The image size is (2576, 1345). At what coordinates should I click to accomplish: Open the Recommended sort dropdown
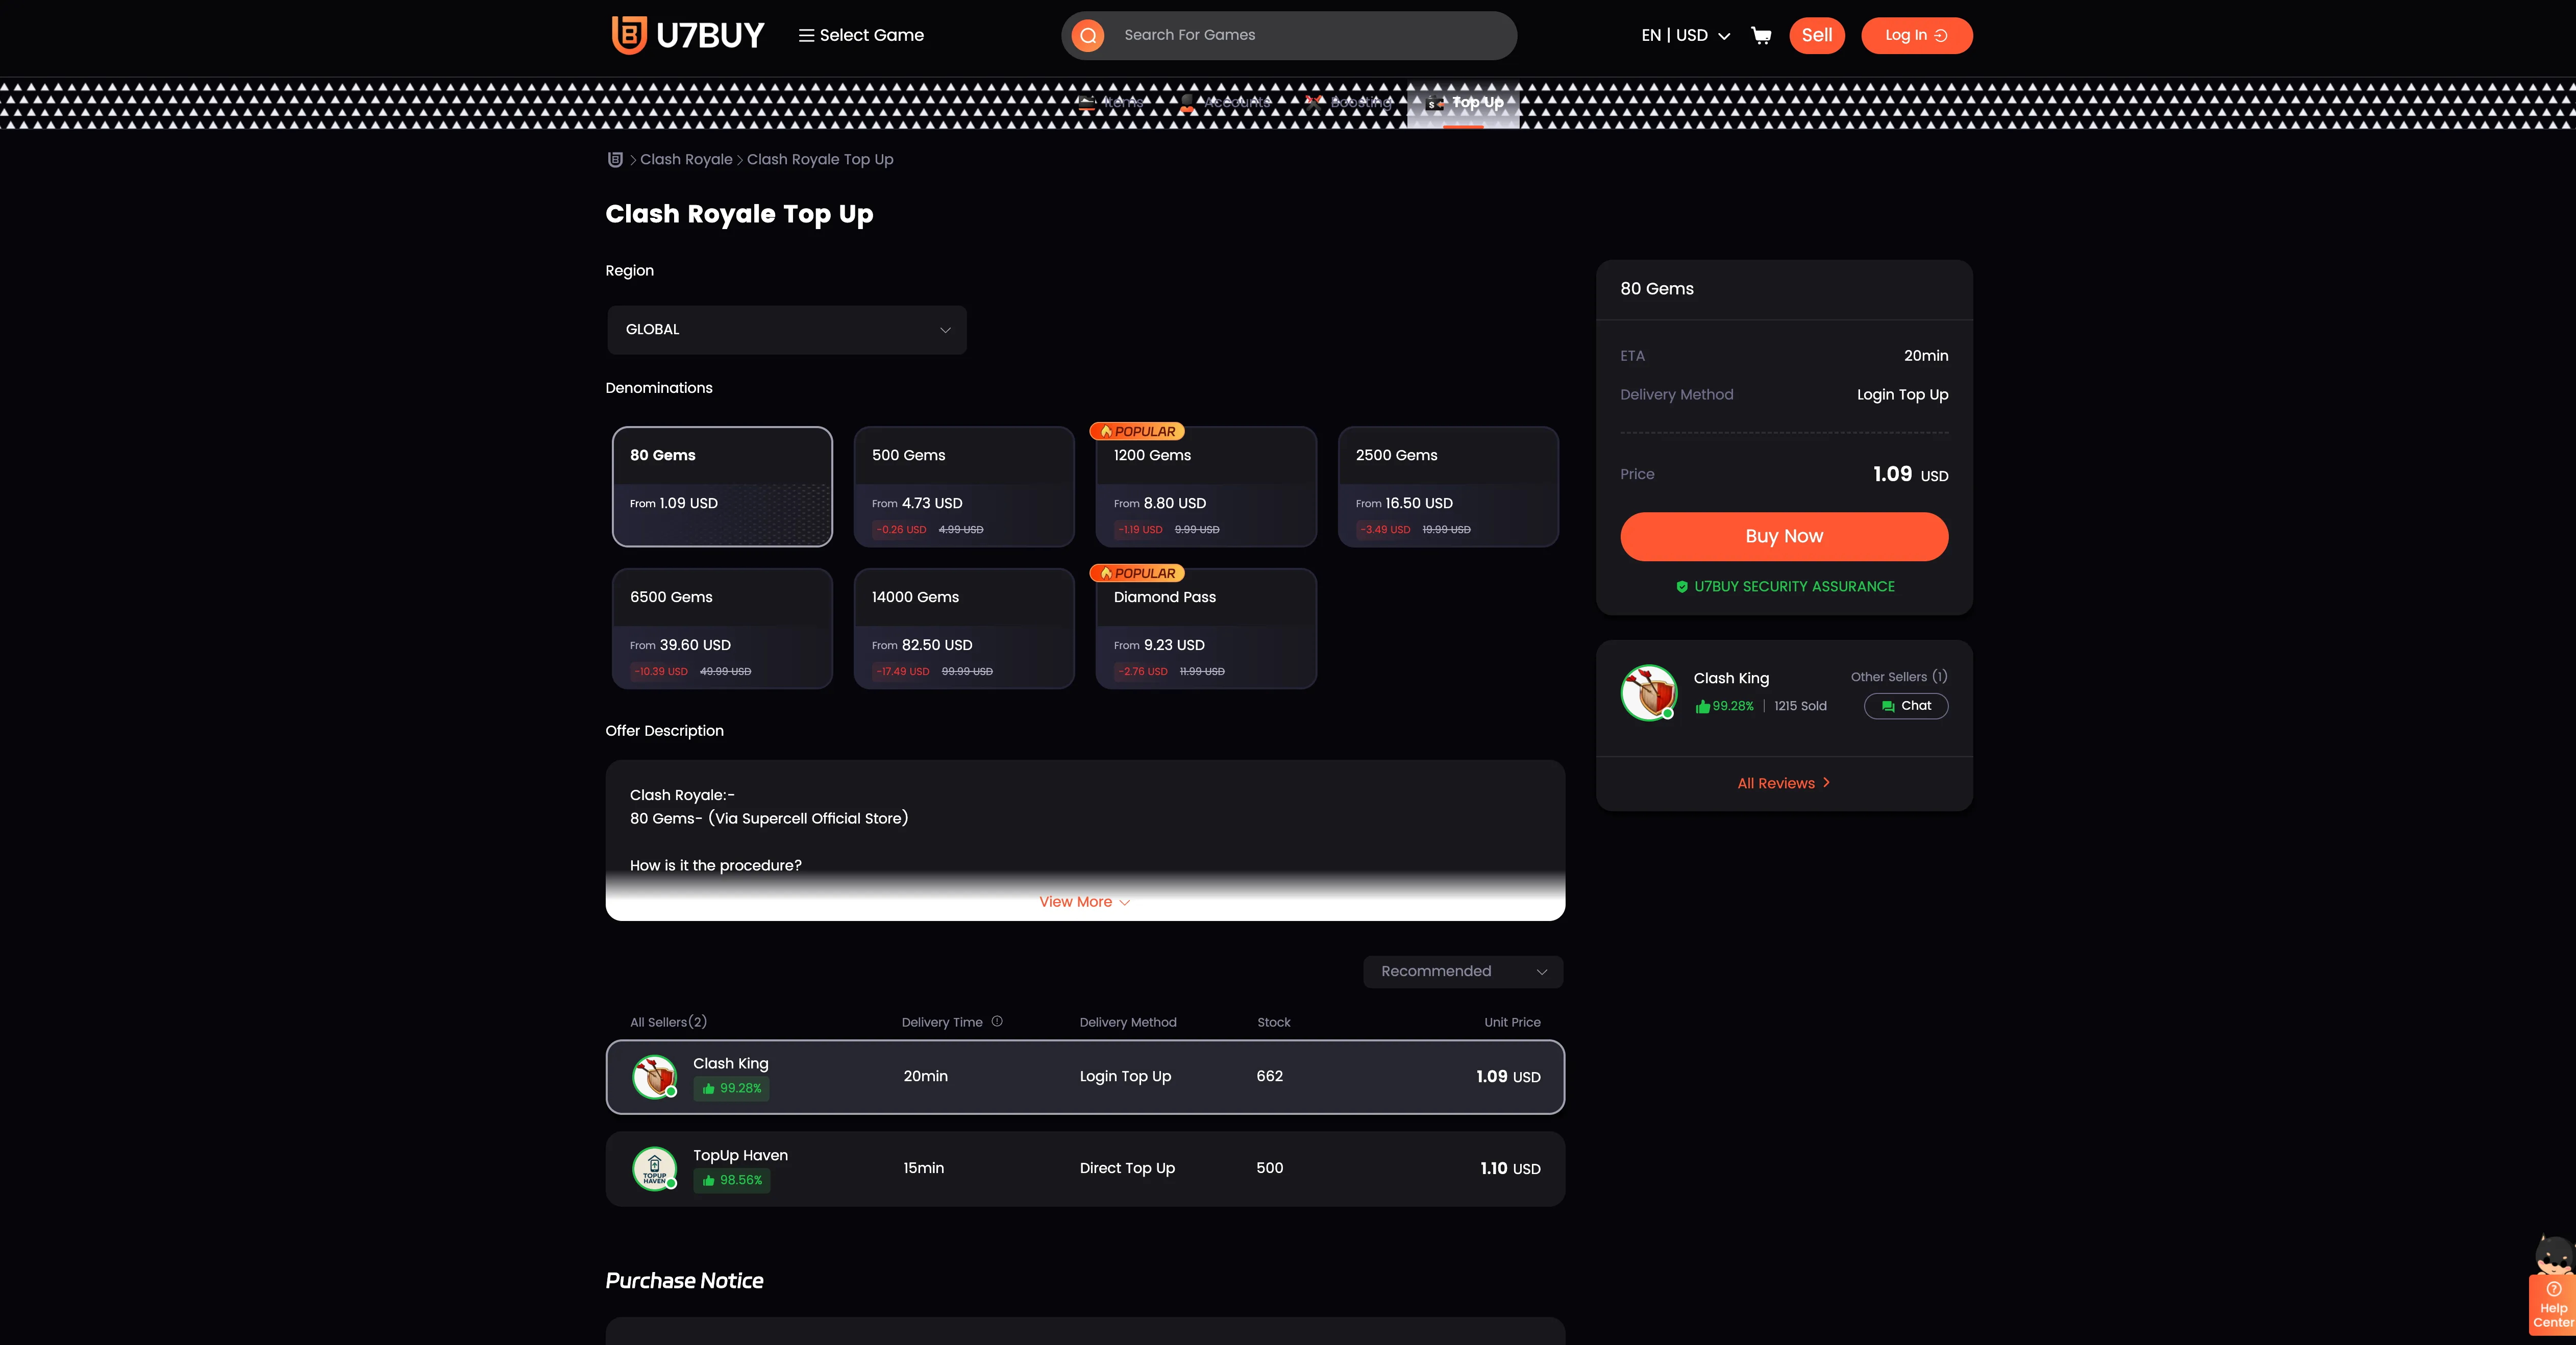point(1462,972)
